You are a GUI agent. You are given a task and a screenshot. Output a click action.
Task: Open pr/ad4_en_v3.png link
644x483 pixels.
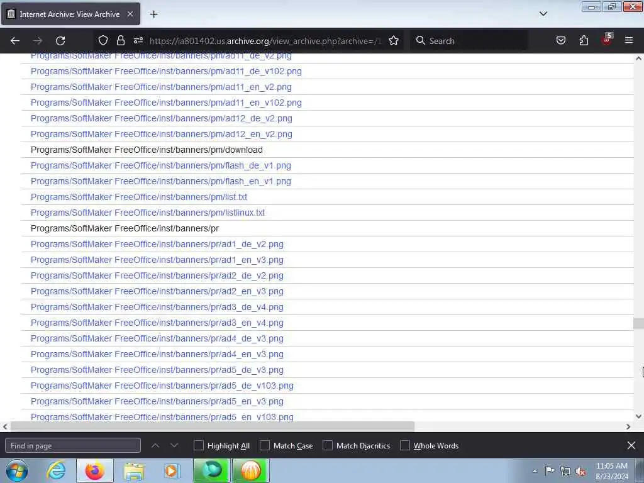click(x=157, y=354)
